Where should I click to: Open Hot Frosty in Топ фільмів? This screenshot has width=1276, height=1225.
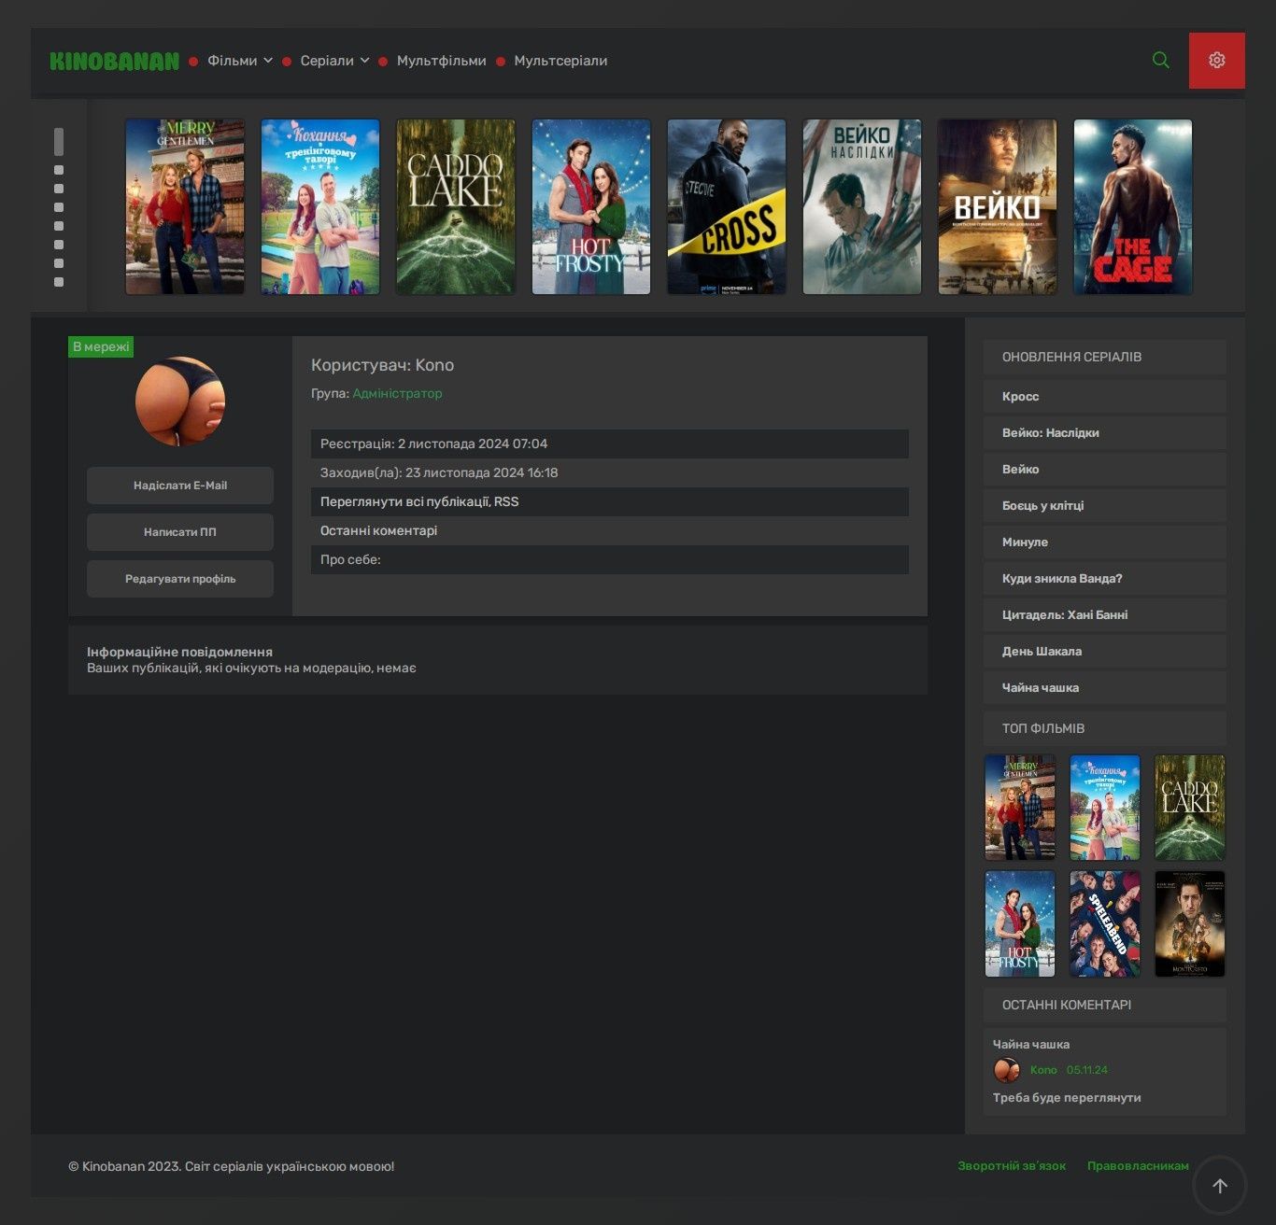pyautogui.click(x=1020, y=923)
